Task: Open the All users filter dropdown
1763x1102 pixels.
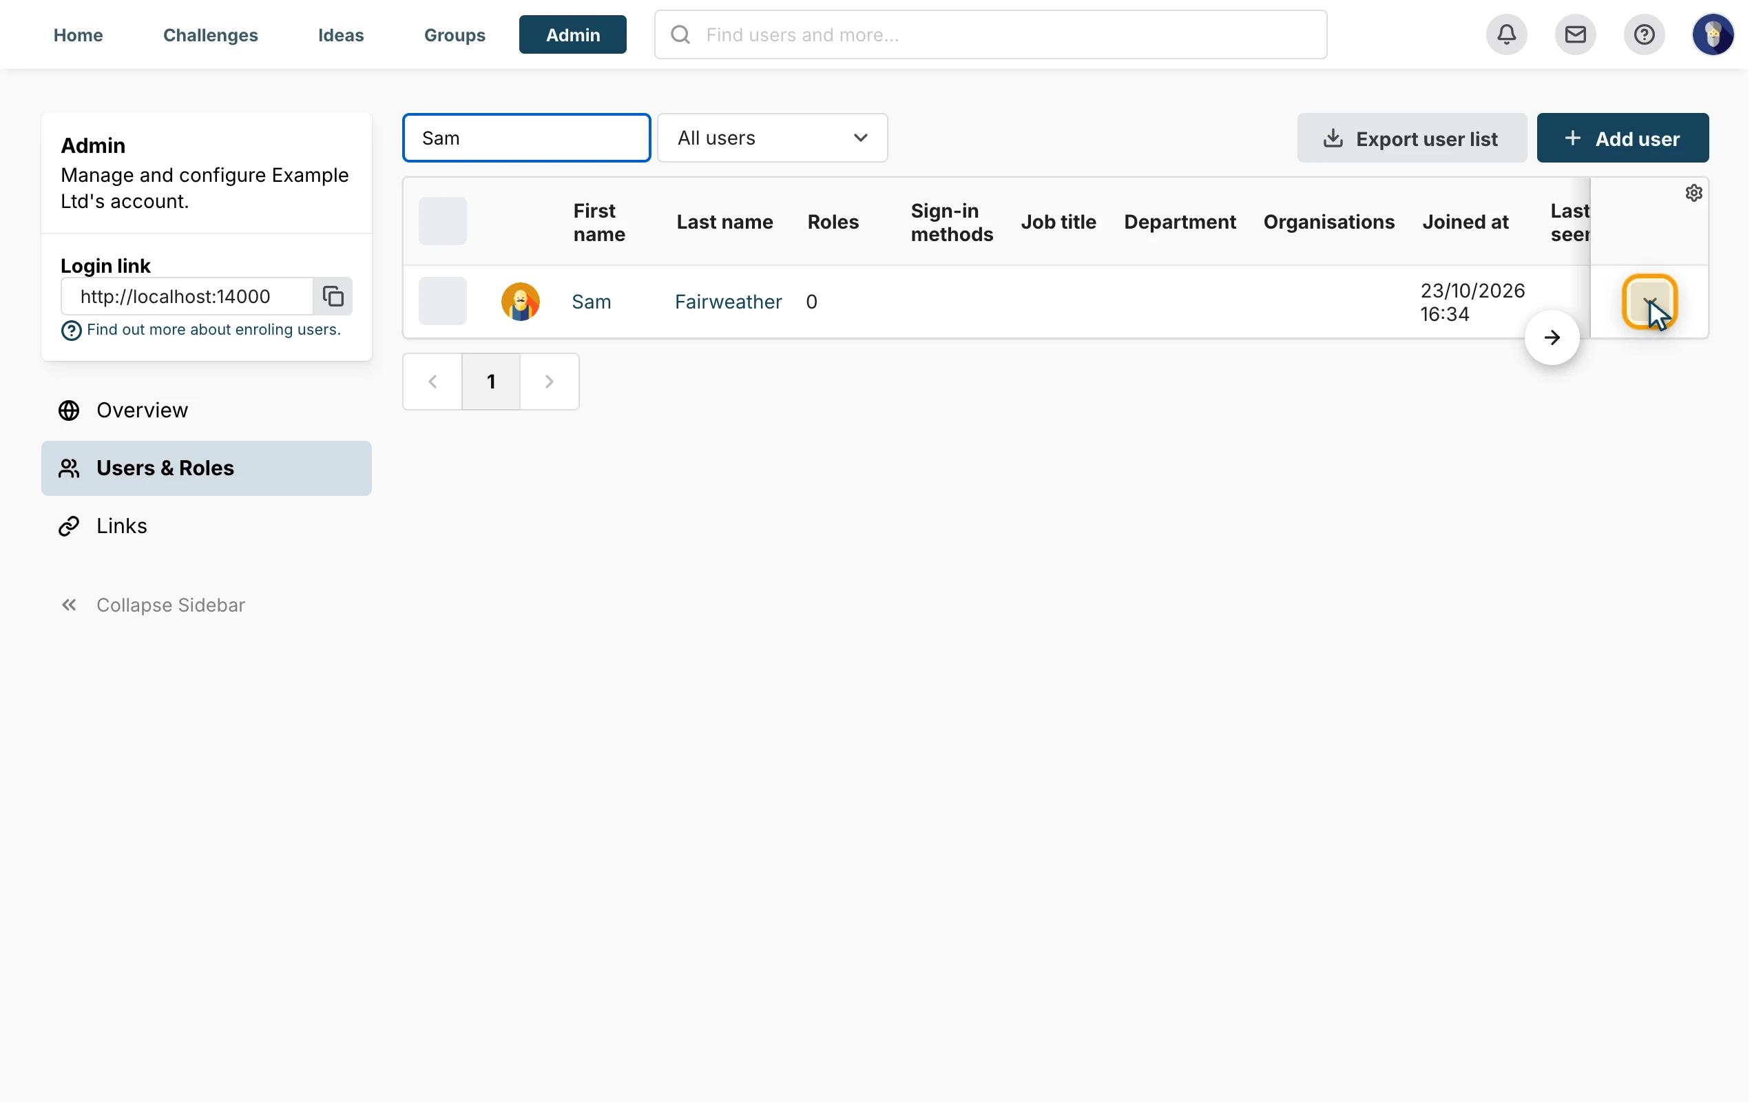Action: [x=772, y=138]
